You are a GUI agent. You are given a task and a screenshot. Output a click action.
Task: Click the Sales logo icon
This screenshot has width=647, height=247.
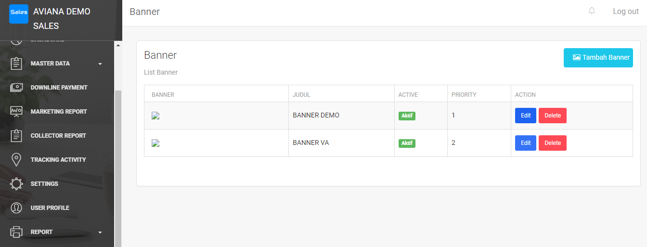(19, 13)
